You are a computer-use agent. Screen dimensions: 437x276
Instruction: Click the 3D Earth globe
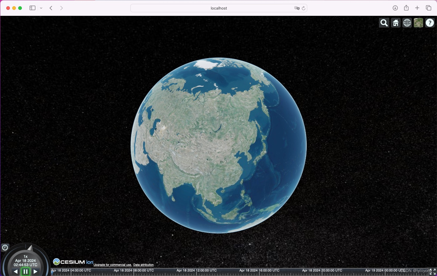point(218,145)
